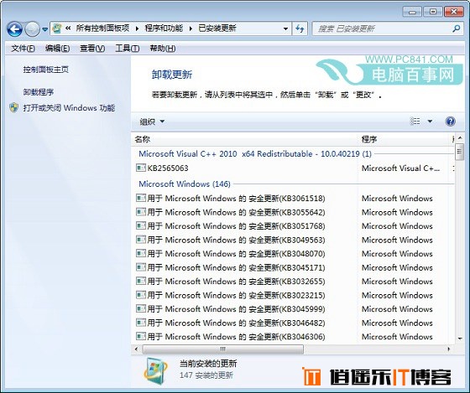Click the view mode icon in toolbar
This screenshot has height=393, width=470.
415,122
